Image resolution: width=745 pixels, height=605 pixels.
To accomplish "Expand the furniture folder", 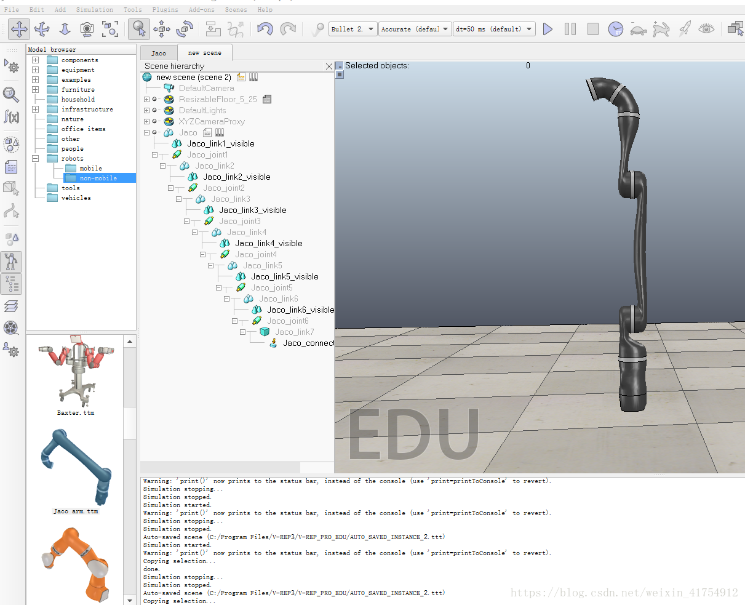I will coord(35,89).
